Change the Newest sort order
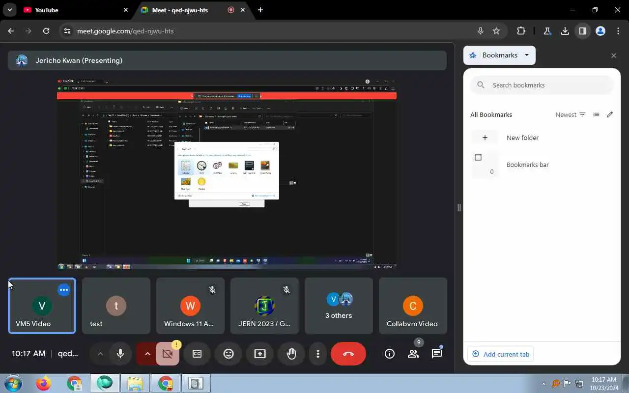Viewport: 629px width, 393px height. 571,114
